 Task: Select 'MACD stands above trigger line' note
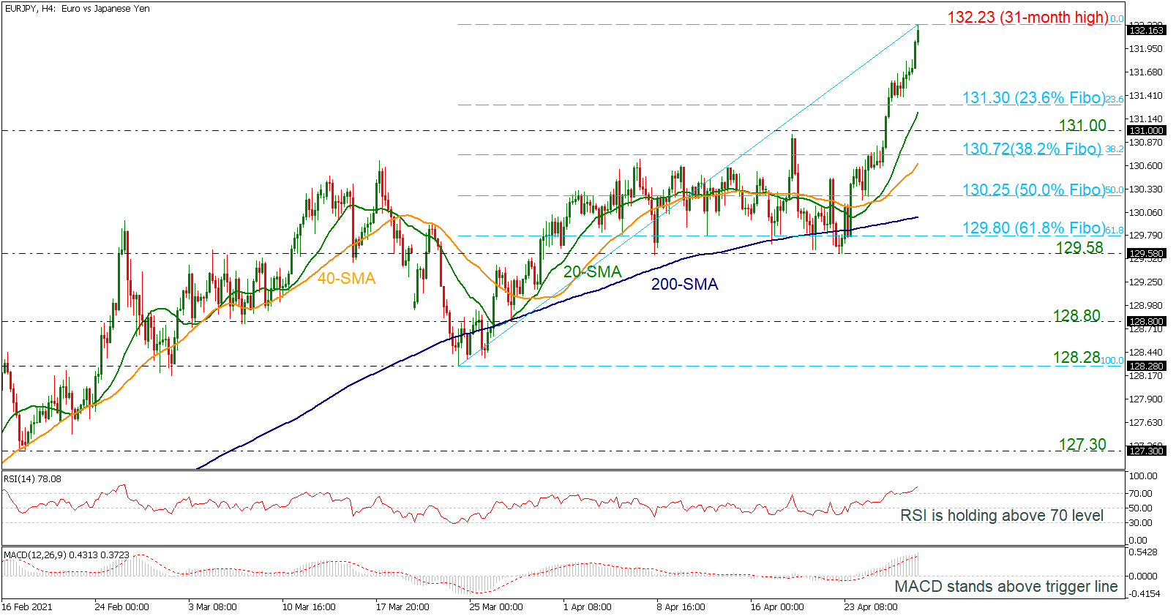coord(1006,587)
